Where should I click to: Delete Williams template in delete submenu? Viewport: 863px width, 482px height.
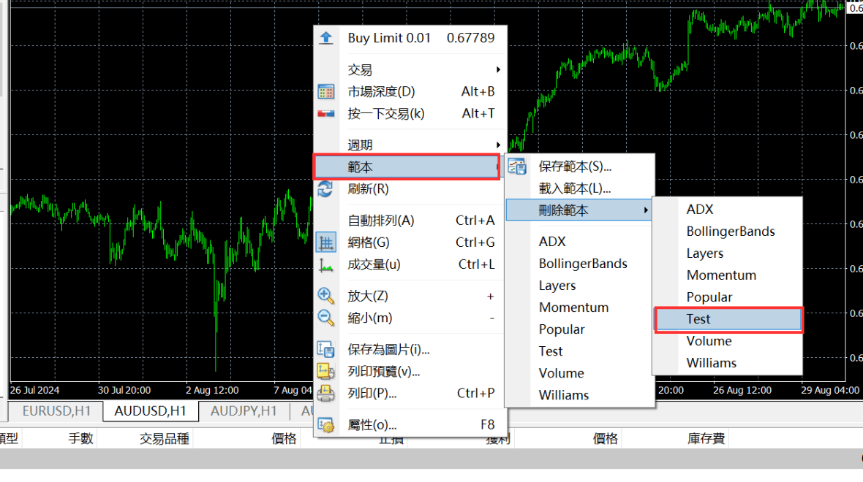click(728, 363)
